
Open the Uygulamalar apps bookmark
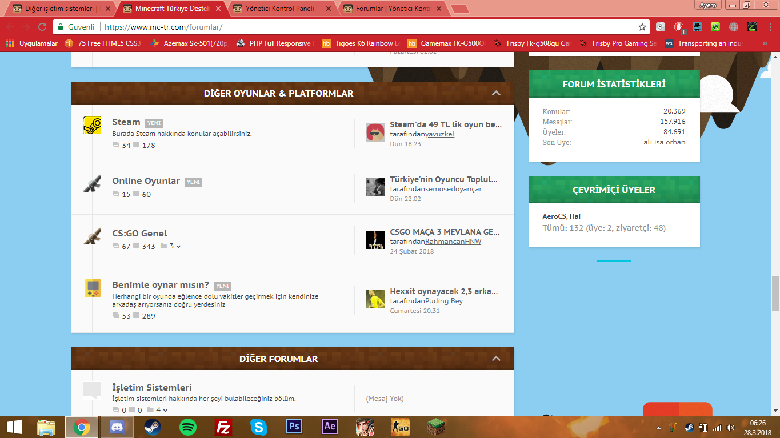click(32, 43)
